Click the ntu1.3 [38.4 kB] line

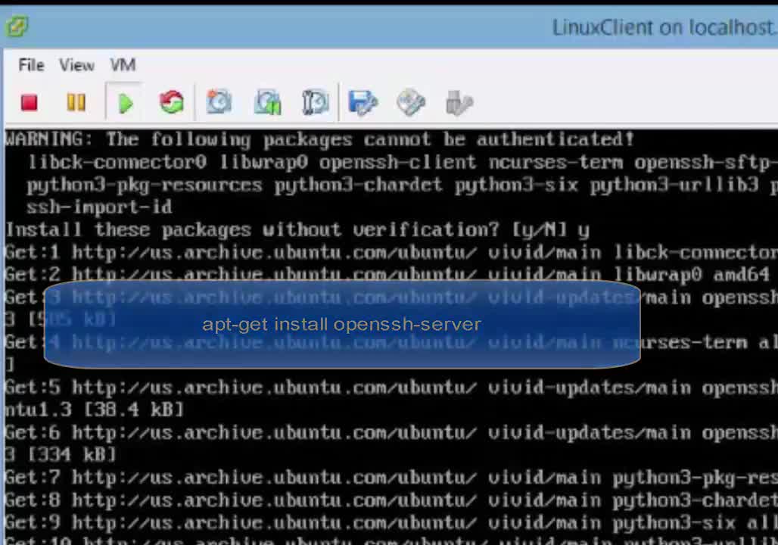pos(95,410)
